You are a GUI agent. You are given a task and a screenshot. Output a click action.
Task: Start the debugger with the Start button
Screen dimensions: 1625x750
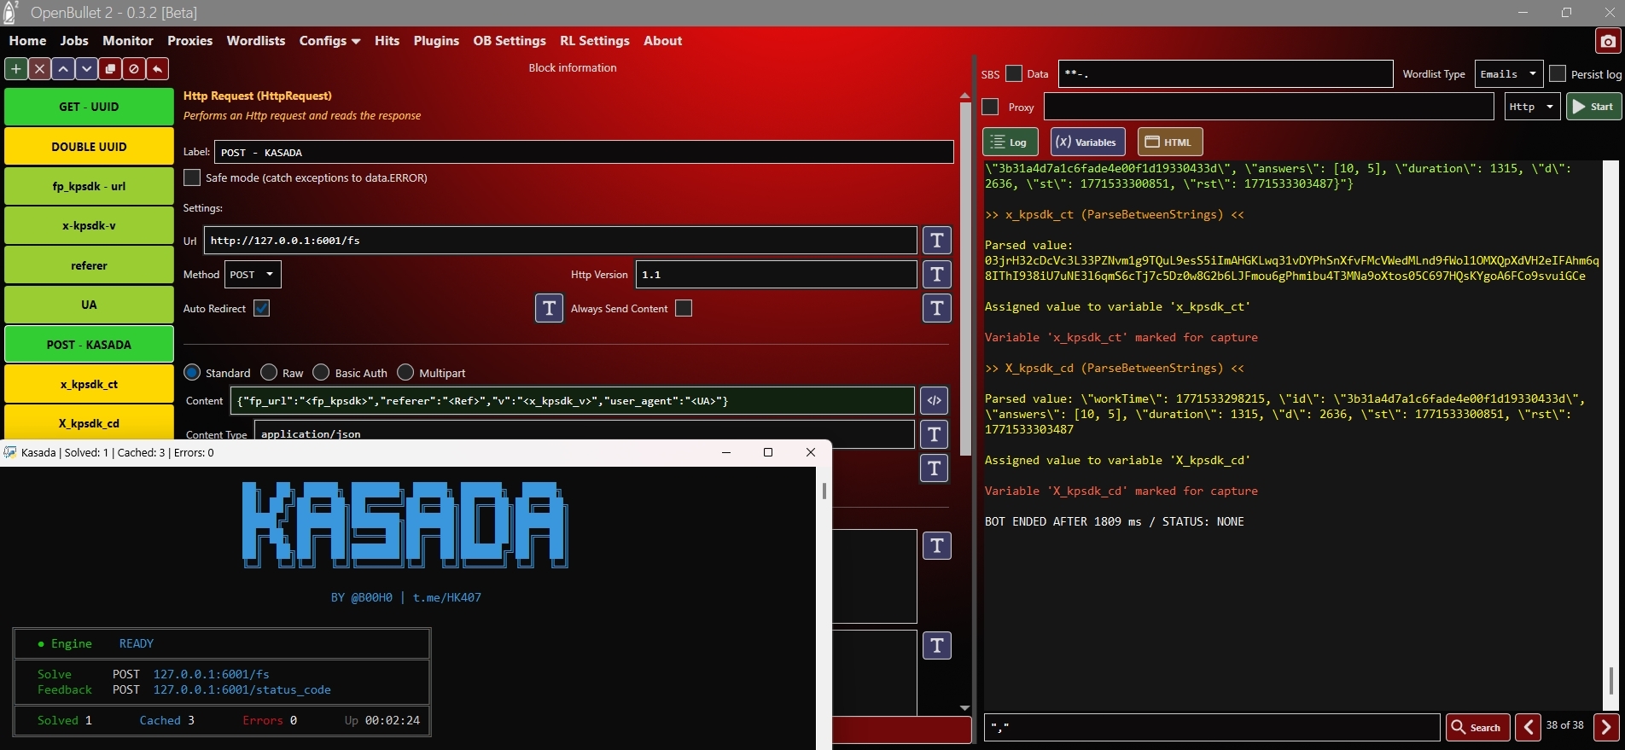pyautogui.click(x=1593, y=107)
